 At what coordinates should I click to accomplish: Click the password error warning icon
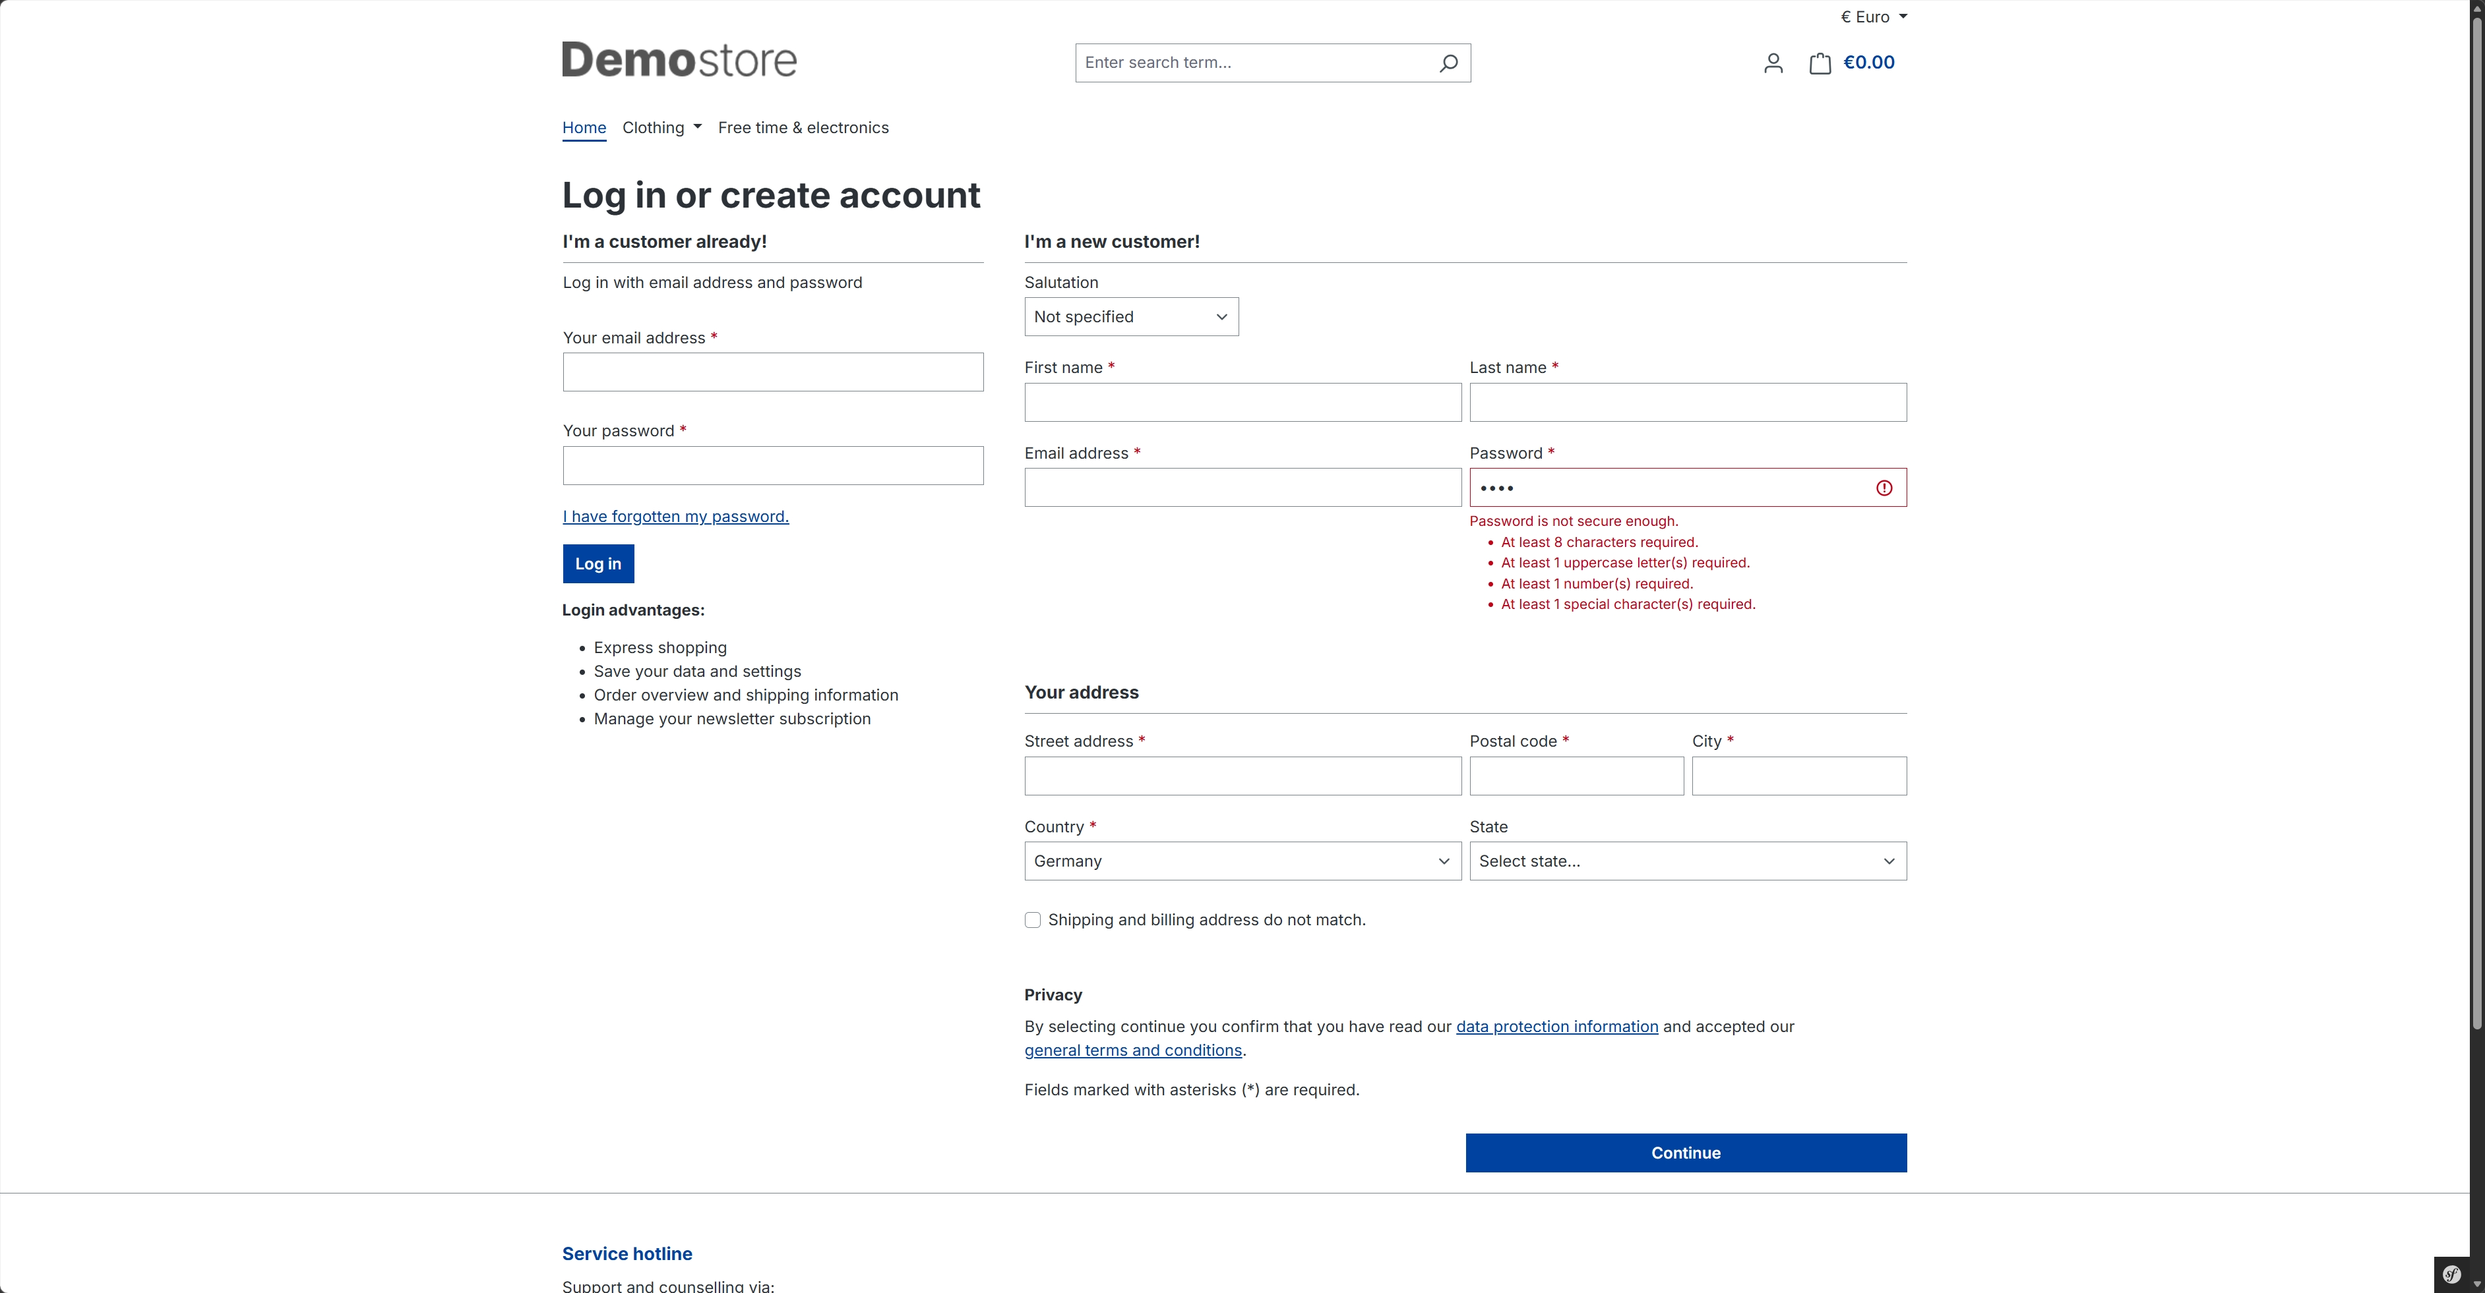coord(1884,488)
